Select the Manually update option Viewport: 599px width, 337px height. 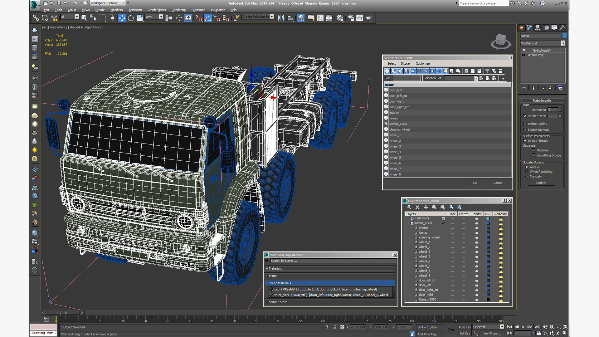point(527,176)
